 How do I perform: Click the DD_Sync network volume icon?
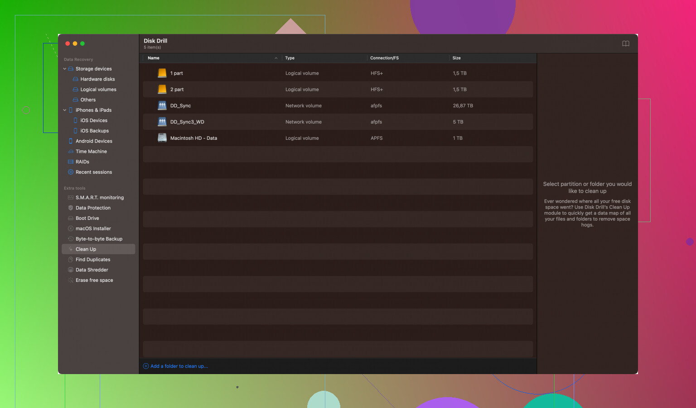tap(162, 105)
